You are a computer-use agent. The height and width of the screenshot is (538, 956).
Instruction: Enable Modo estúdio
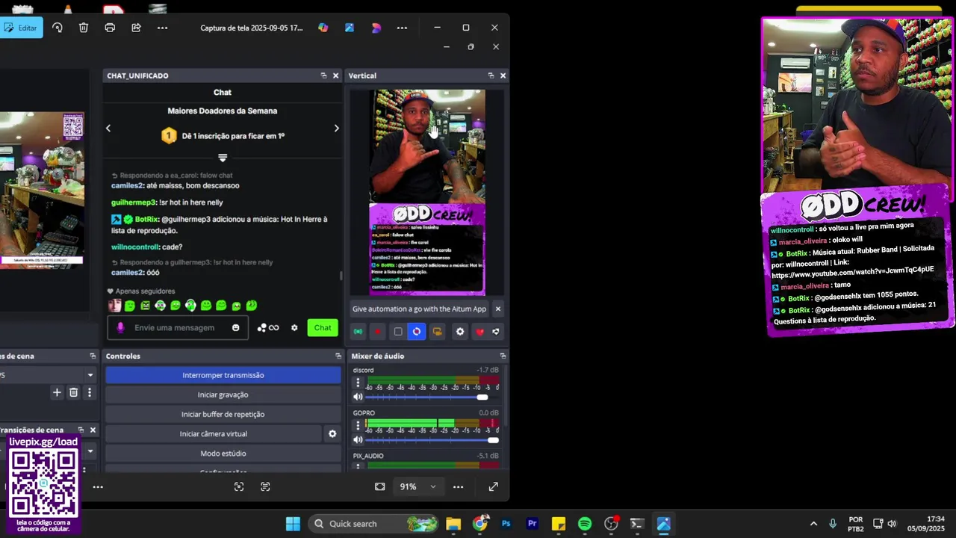(x=223, y=454)
